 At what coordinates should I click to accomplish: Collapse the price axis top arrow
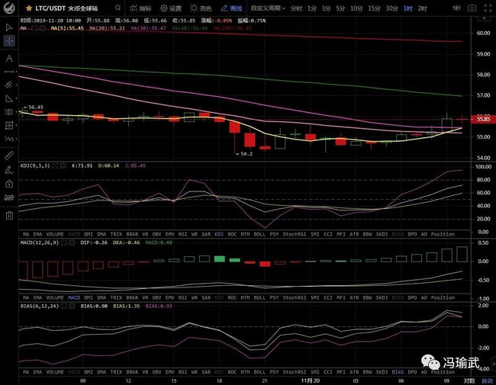coord(484,18)
